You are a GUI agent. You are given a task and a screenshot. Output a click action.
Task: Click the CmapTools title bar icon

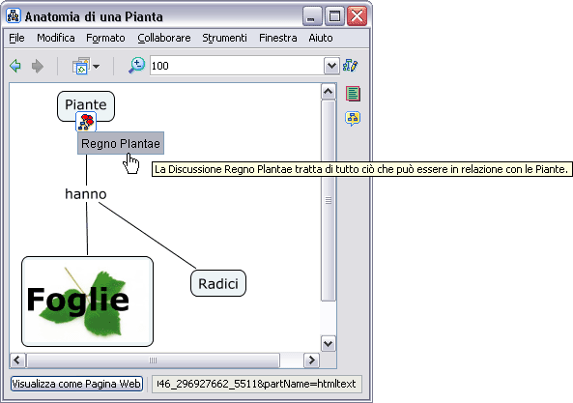point(14,16)
